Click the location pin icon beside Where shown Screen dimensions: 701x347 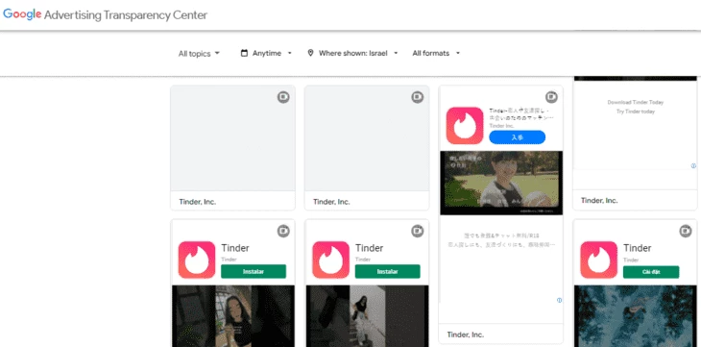pyautogui.click(x=311, y=53)
